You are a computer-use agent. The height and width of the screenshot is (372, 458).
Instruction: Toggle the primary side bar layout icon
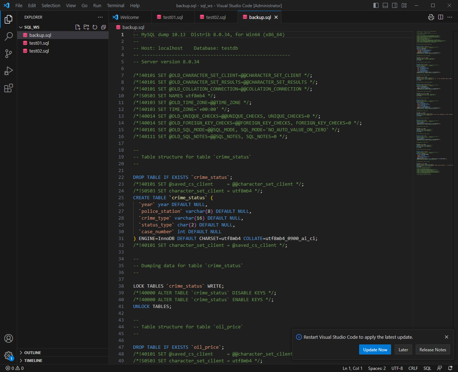click(x=376, y=5)
